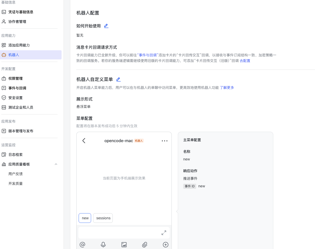Follow the 事件与回调 link in description

pyautogui.click(x=148, y=55)
